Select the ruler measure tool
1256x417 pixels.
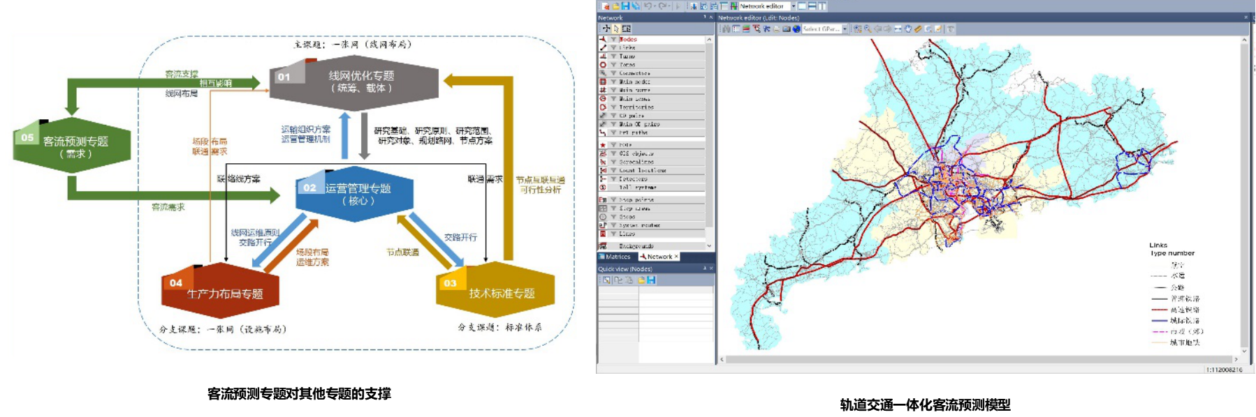tap(918, 29)
